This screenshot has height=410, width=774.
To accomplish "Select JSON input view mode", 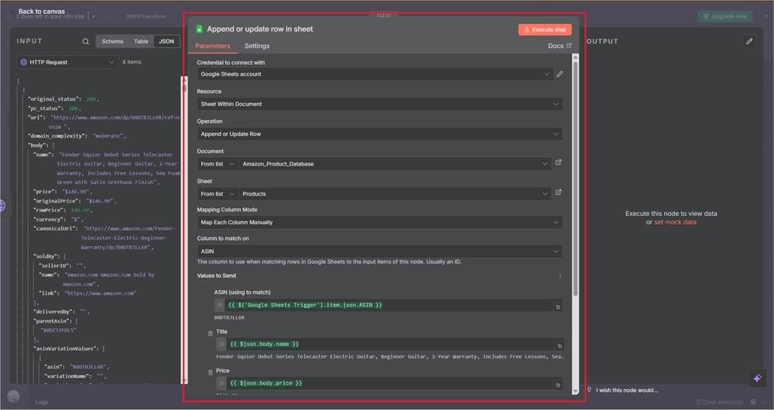I will click(x=166, y=42).
